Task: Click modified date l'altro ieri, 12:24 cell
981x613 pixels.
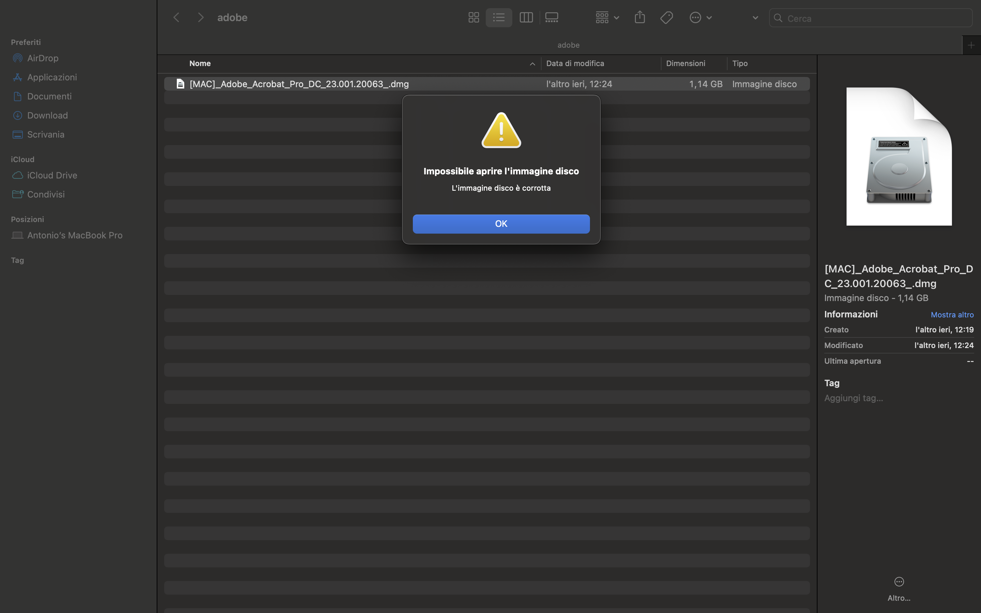Action: coord(579,84)
